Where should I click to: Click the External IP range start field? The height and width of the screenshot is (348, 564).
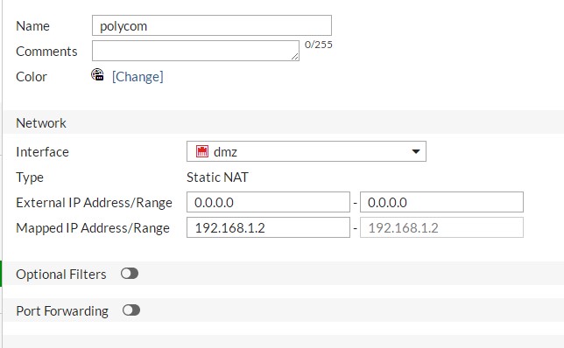[268, 202]
